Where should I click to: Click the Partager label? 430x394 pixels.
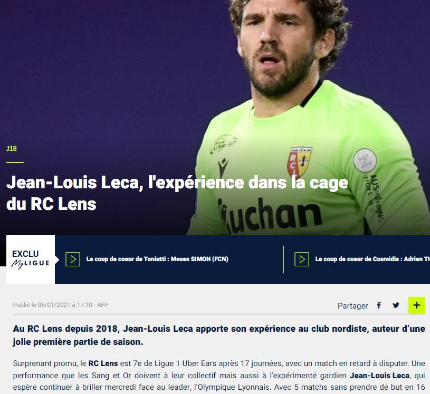click(352, 306)
